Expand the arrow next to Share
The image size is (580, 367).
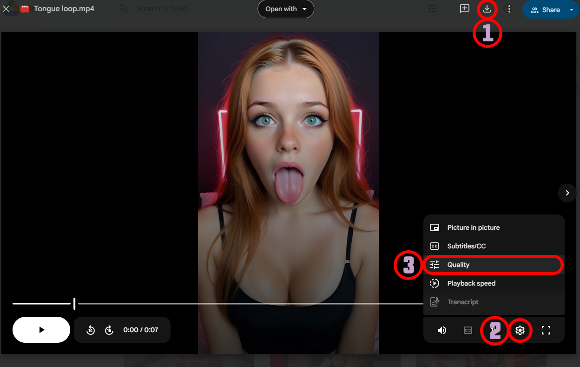point(572,9)
